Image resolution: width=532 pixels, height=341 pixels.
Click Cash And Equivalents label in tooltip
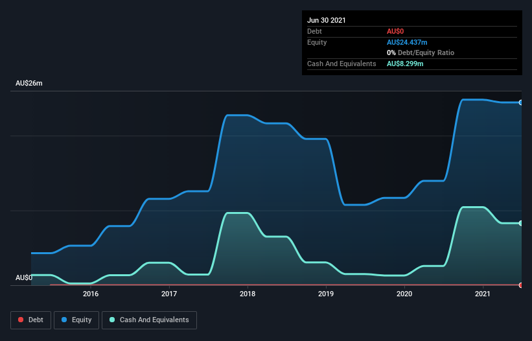click(x=341, y=64)
